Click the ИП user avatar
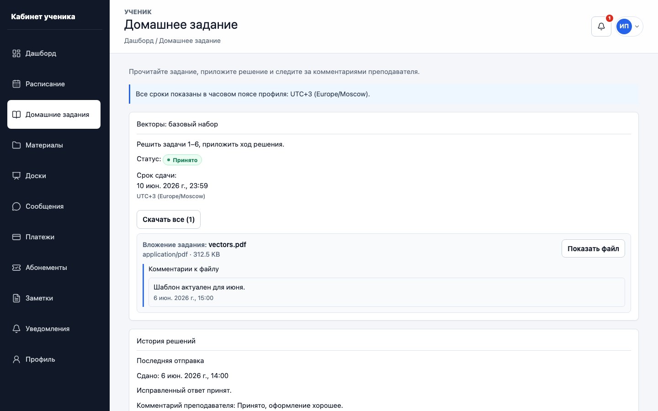 tap(624, 26)
